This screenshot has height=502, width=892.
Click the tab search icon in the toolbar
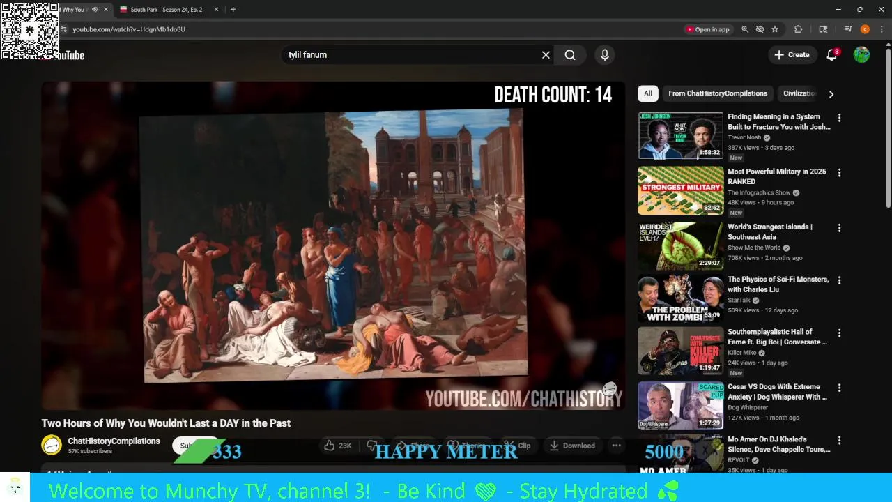[x=823, y=29]
